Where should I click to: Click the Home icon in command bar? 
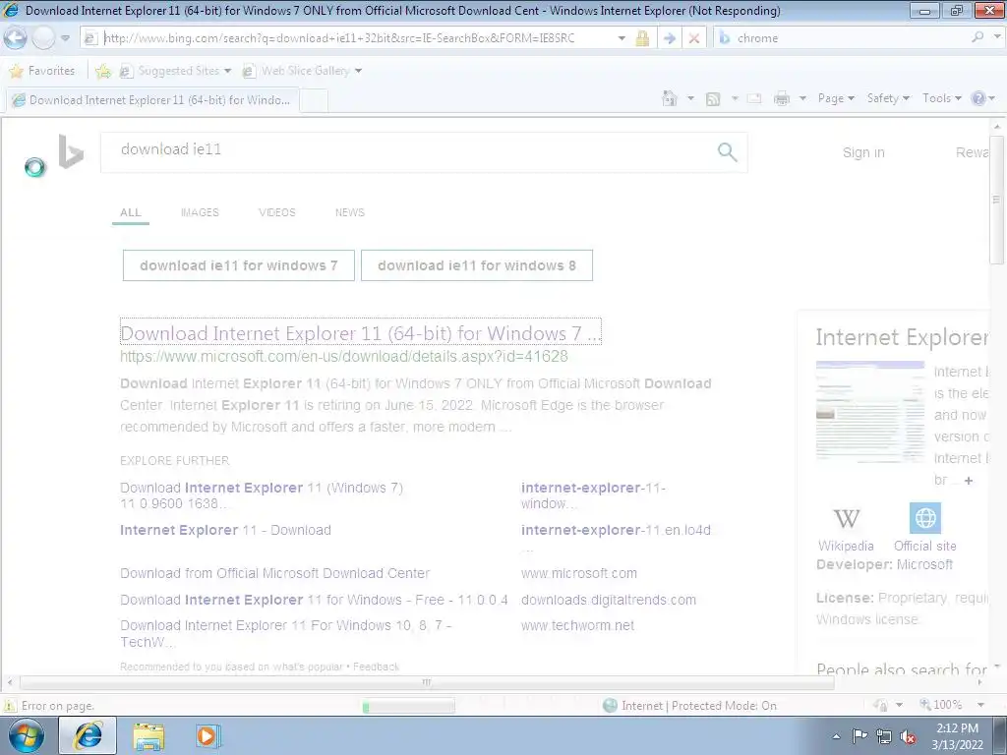[670, 98]
